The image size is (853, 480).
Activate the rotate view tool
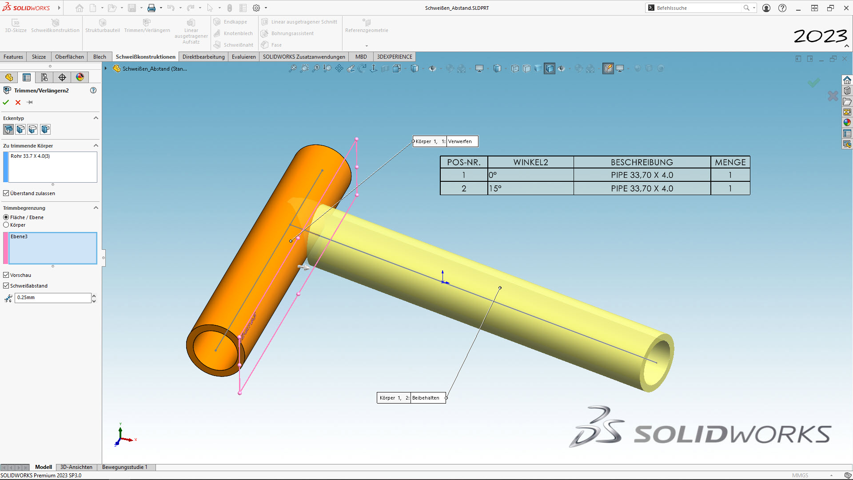pos(362,68)
